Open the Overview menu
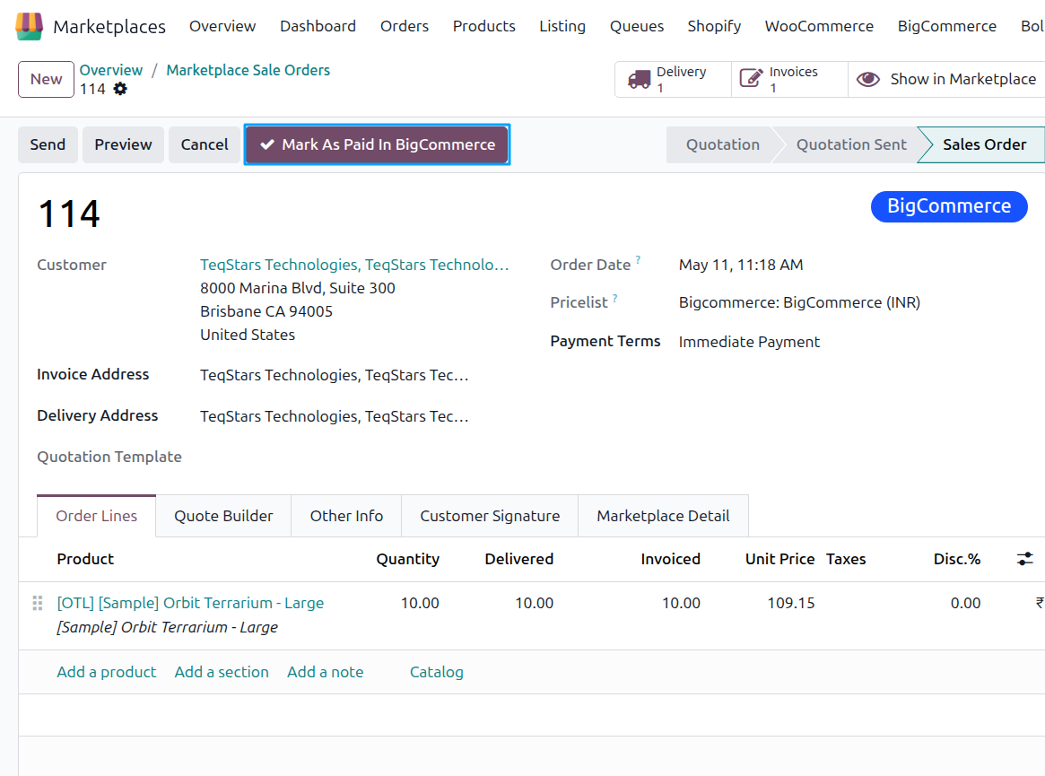Viewport: 1045px width, 776px height. tap(222, 26)
